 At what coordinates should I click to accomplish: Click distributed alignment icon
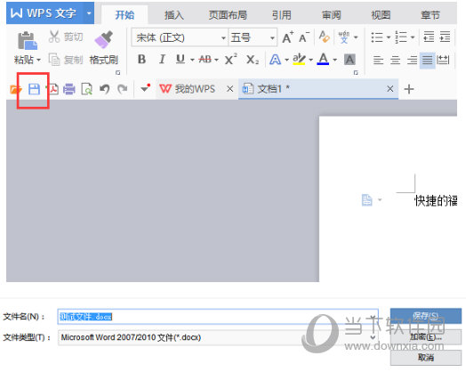[443, 60]
